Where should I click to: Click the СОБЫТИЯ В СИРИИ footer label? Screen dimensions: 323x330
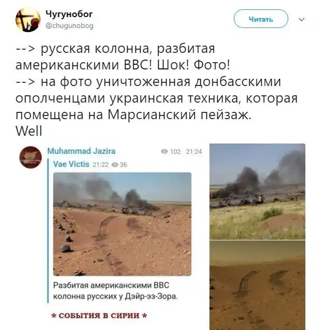tap(99, 315)
